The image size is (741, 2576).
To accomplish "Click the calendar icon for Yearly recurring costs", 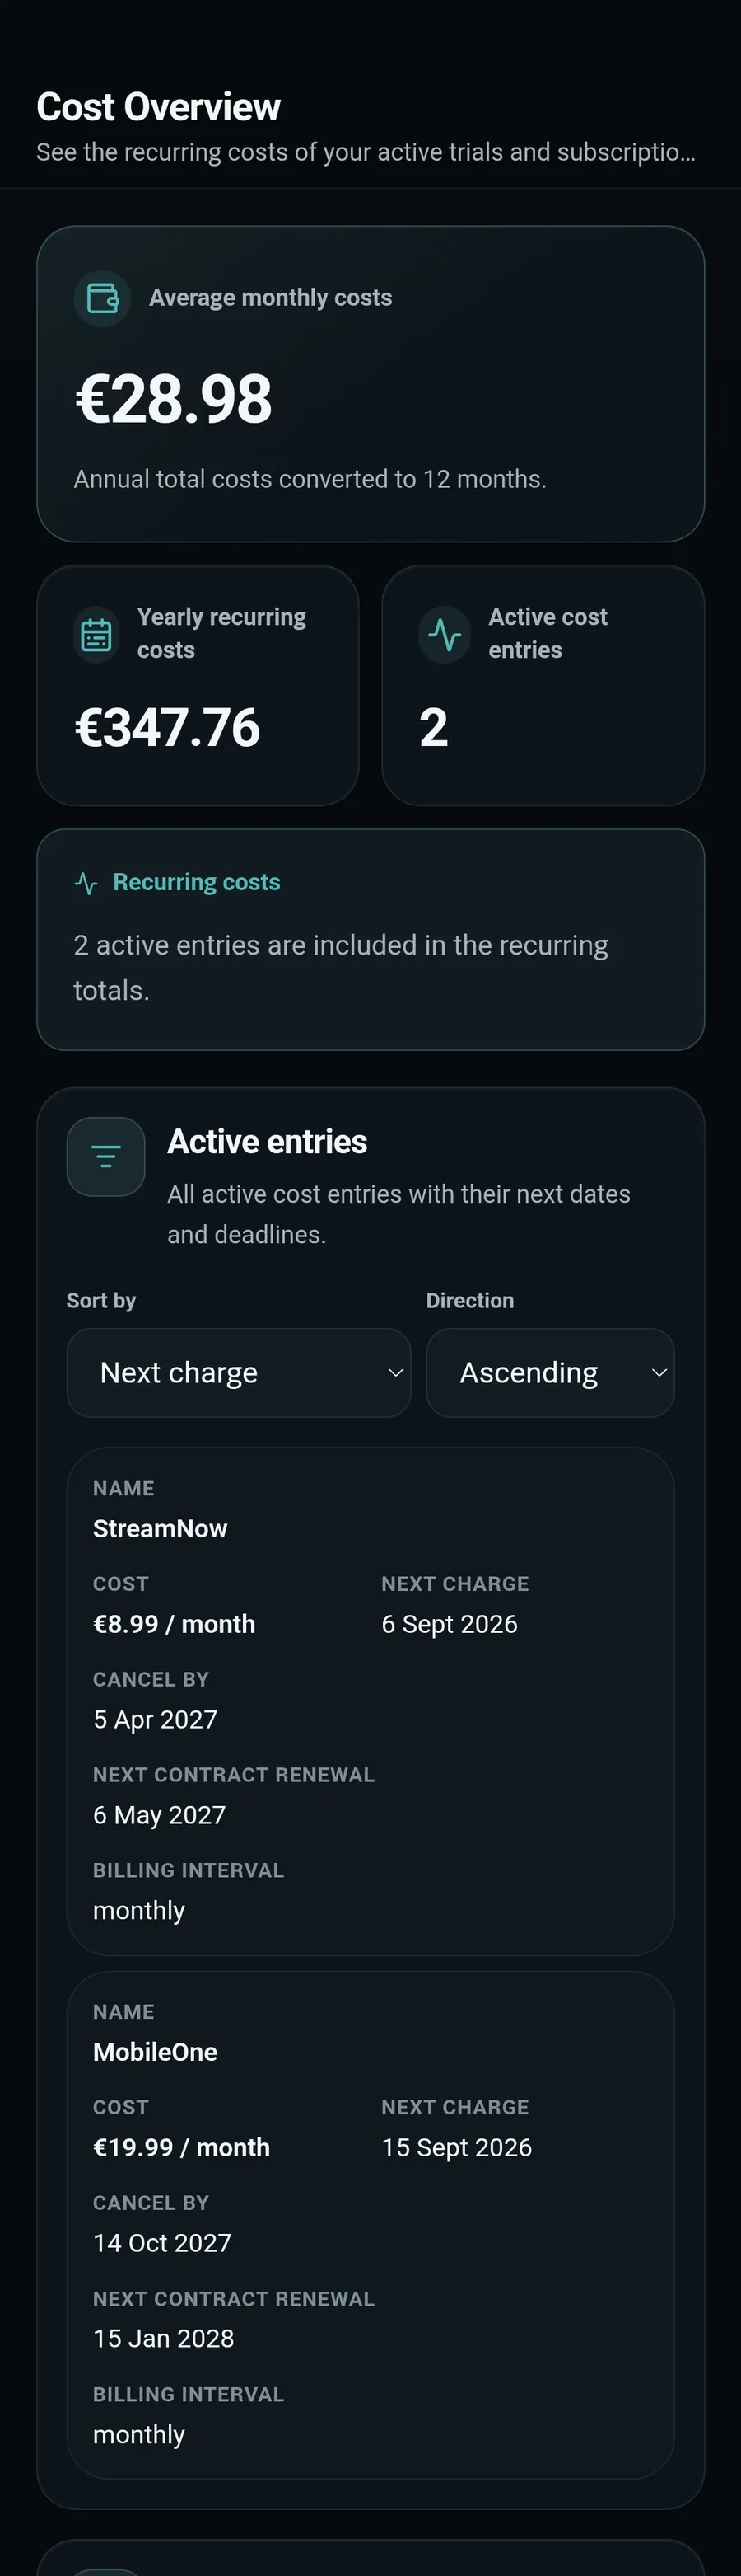I will (96, 634).
